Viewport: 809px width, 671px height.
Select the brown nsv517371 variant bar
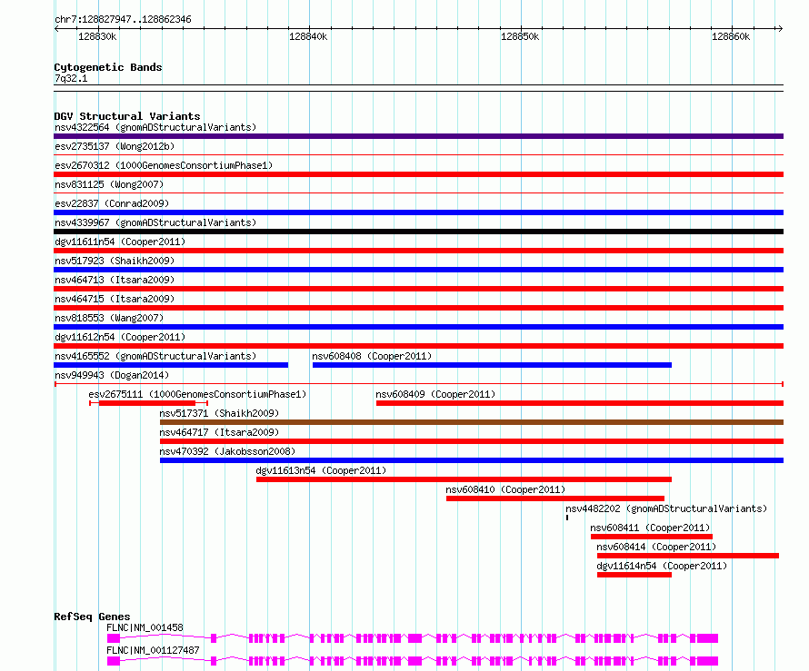click(x=472, y=422)
